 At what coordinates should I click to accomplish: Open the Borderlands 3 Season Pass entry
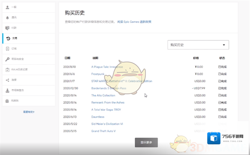(x=109, y=88)
